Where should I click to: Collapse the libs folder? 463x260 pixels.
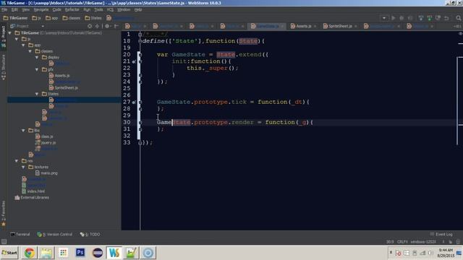[x=24, y=130]
